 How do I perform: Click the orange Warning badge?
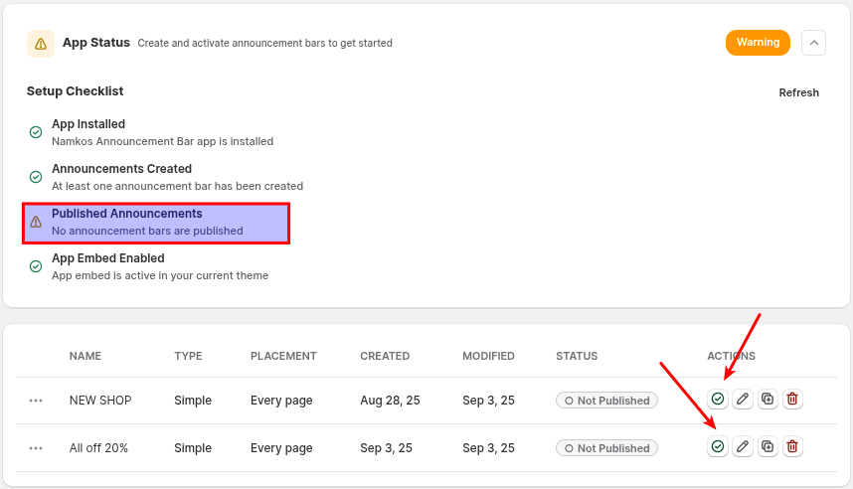tap(758, 43)
